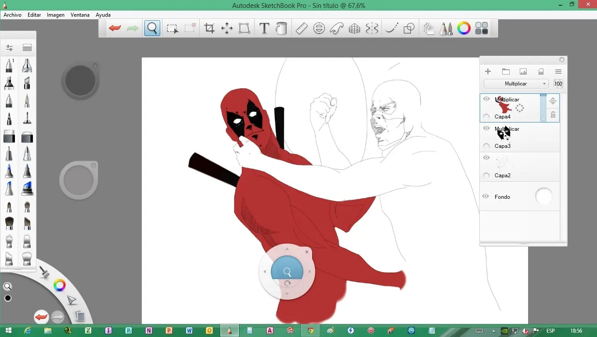This screenshot has height=337, width=597.
Task: Open the Draw Shapes styles tool
Action: click(x=409, y=29)
